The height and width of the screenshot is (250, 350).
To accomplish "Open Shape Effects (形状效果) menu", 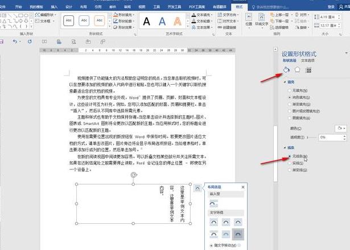I will pyautogui.click(x=124, y=27).
